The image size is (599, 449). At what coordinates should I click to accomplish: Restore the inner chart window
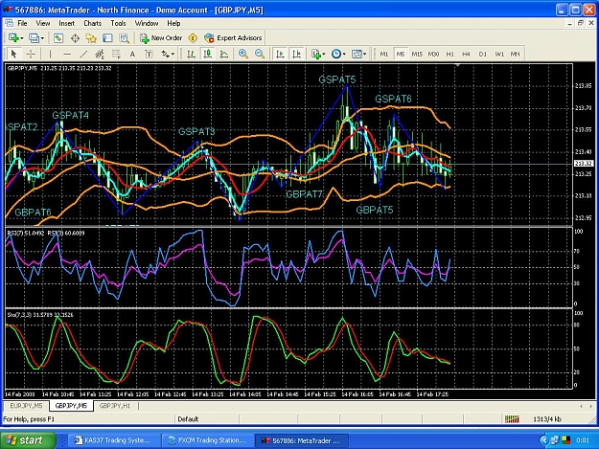[x=580, y=23]
